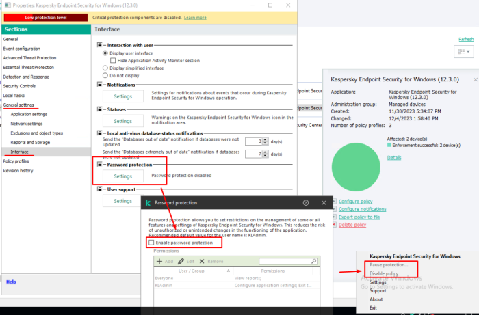479x315 pixels.
Task: Open Local Tasks section
Action: tap(14, 96)
